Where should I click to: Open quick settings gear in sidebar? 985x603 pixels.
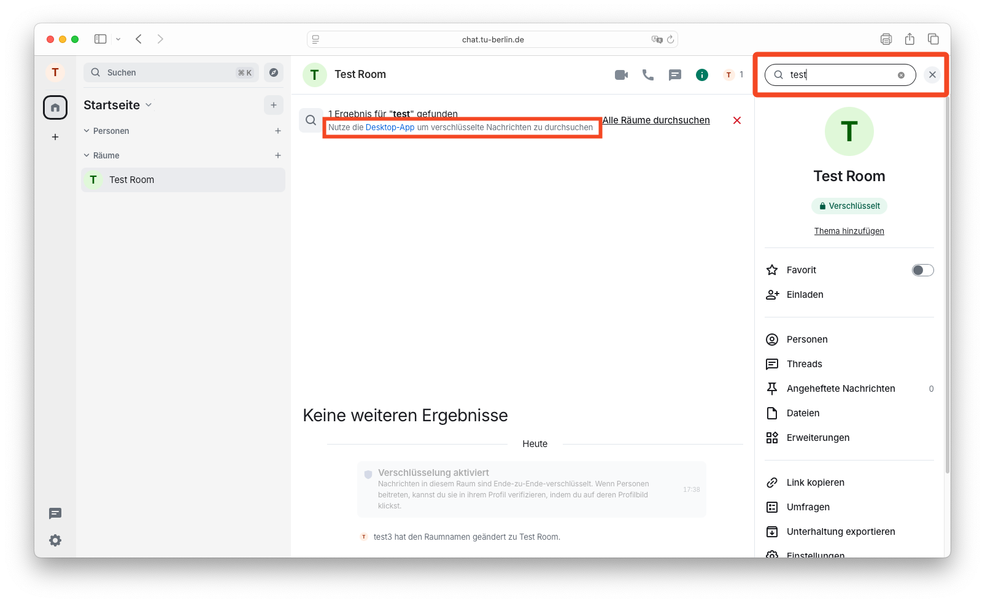pos(55,540)
